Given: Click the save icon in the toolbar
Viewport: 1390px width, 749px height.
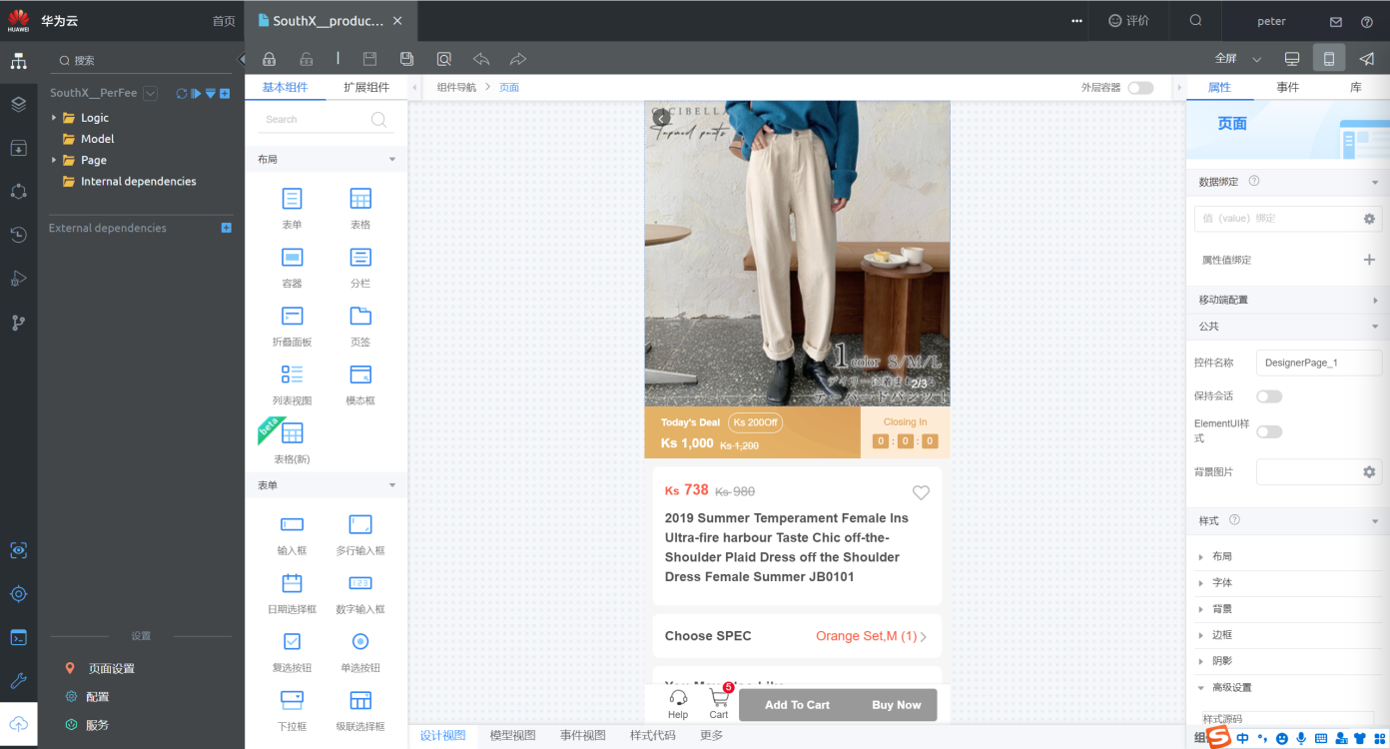Looking at the screenshot, I should tap(369, 59).
